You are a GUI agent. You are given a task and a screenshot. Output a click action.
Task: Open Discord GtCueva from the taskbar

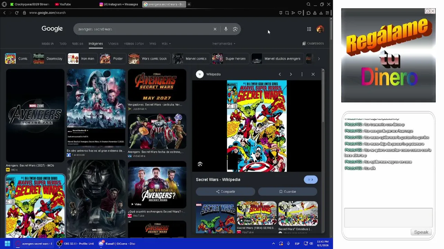117,243
